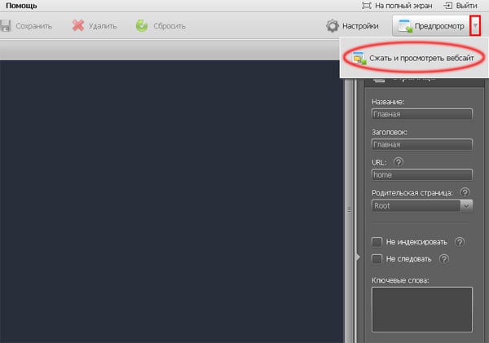489x343 pixels.
Task: Click the help icon next to URL
Action: pos(398,162)
